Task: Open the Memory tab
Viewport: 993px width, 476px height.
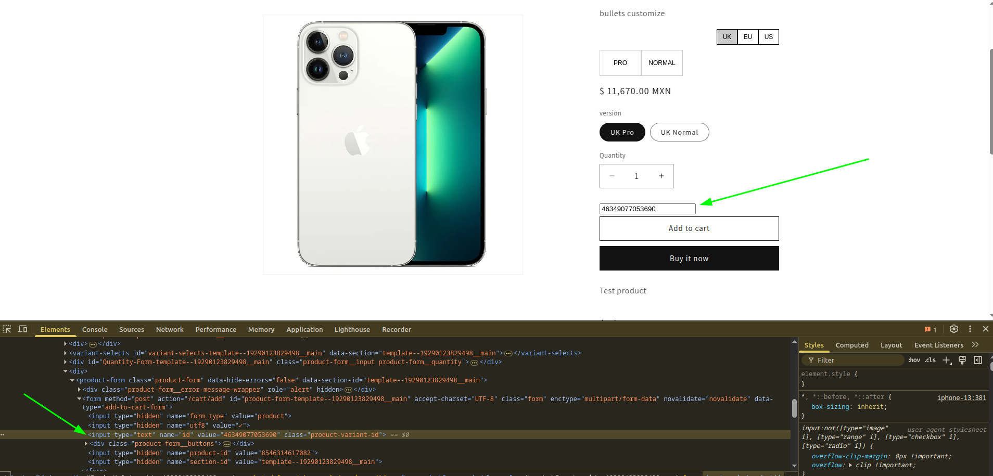Action: click(x=261, y=329)
